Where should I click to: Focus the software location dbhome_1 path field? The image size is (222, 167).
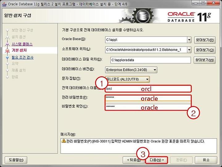pyautogui.click(x=146, y=50)
